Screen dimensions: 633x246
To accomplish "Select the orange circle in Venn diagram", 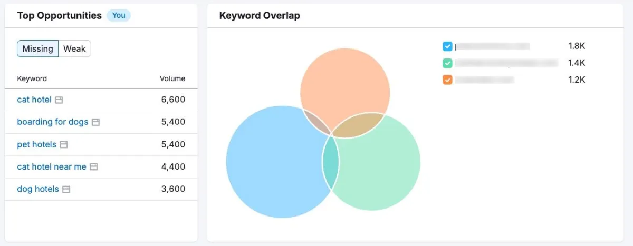I will (x=346, y=79).
